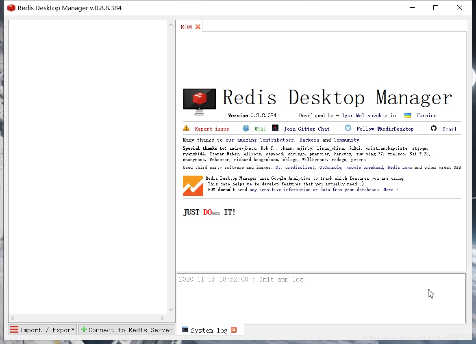Click the Wiki question mark icon
Screen dimensions: 476x344
pyautogui.click(x=246, y=129)
